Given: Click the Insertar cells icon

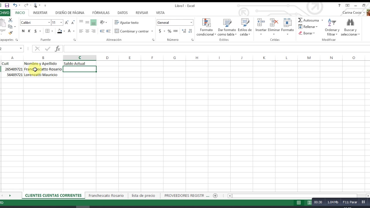Looking at the screenshot, I should [x=261, y=23].
